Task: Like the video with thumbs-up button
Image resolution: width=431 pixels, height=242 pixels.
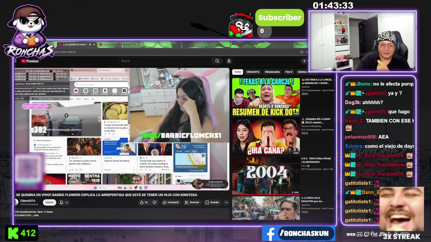Action: coord(144,202)
